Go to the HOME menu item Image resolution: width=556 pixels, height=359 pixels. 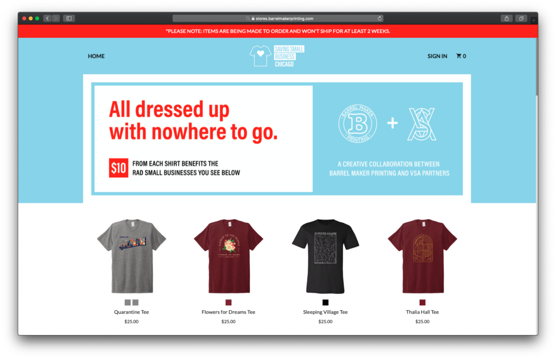tap(96, 56)
